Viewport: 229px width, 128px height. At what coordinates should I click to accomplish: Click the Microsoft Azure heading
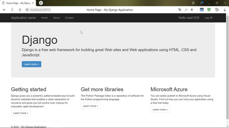click(x=169, y=89)
